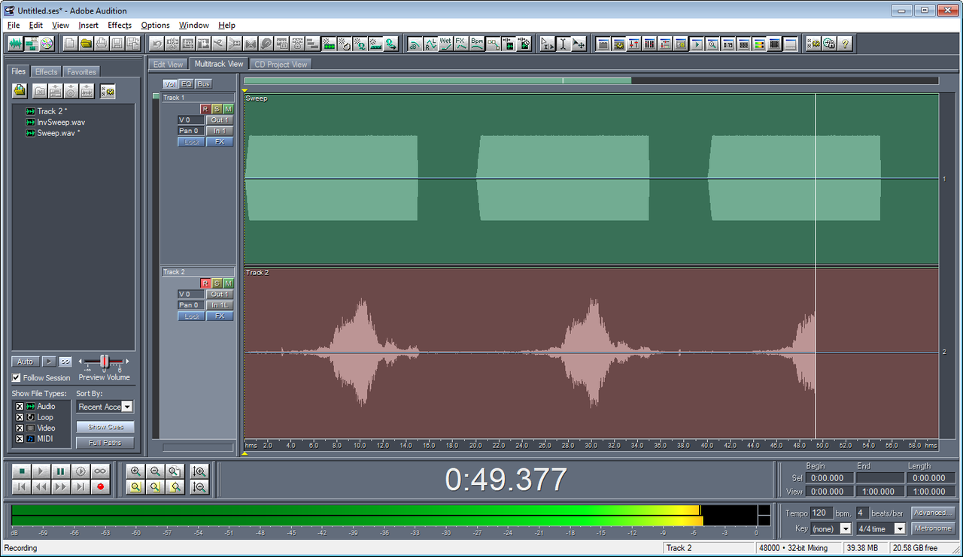Show the Zoom Controls window icon
963x557 pixels.
coord(712,44)
